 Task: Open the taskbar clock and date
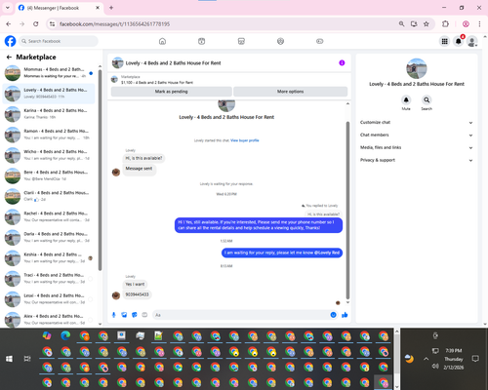pyautogui.click(x=454, y=359)
